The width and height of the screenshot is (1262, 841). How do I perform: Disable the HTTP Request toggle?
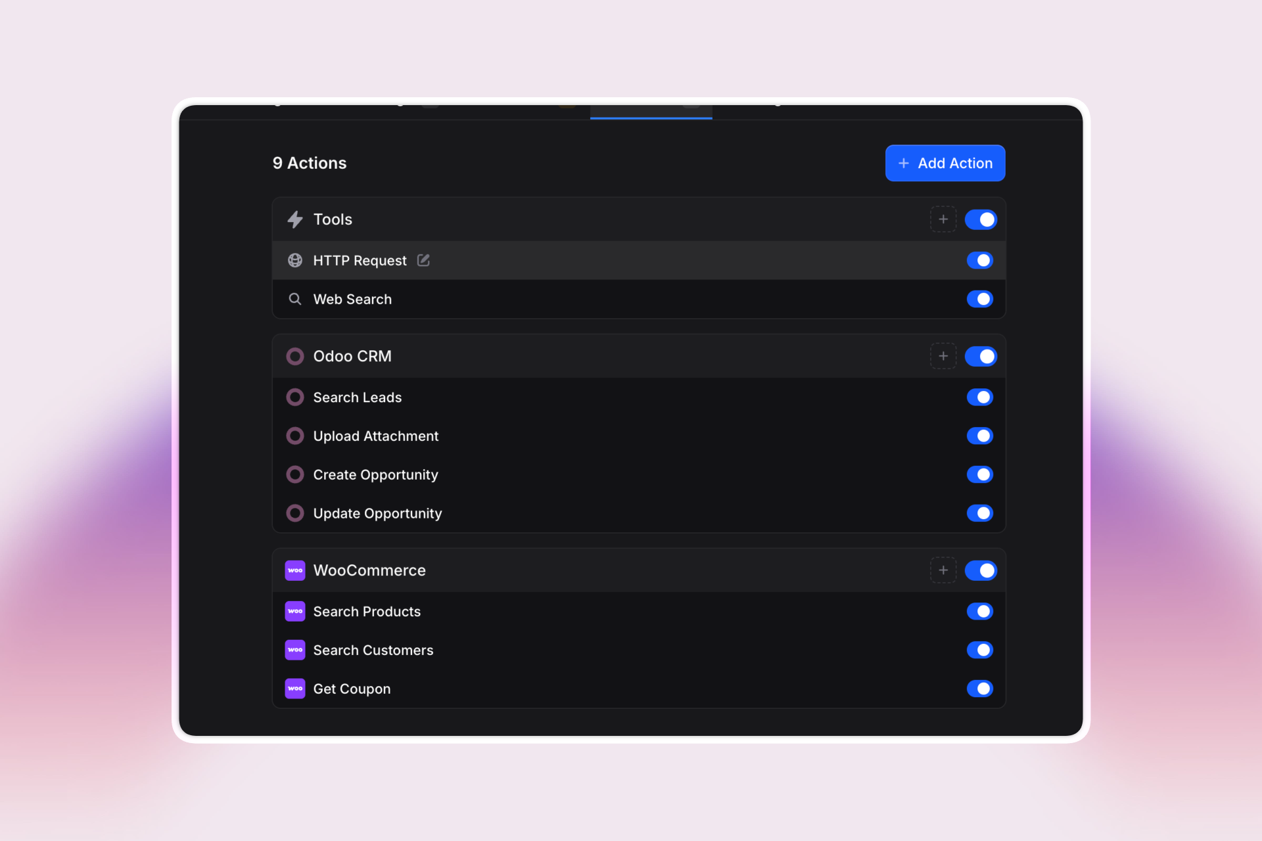click(x=979, y=260)
